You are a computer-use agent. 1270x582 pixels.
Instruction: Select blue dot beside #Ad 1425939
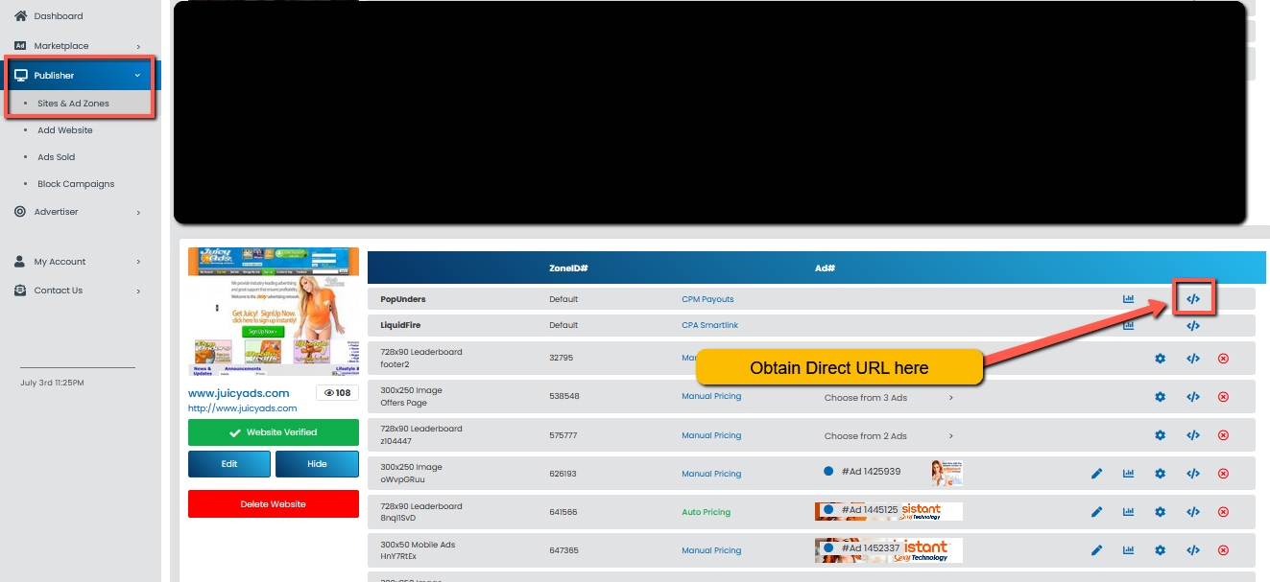(828, 472)
